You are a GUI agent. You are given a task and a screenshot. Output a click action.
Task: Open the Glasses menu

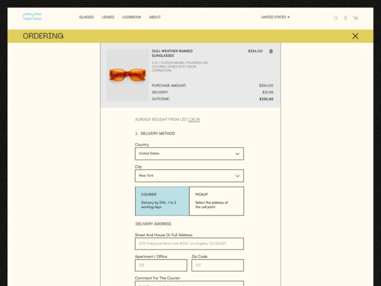click(x=87, y=17)
